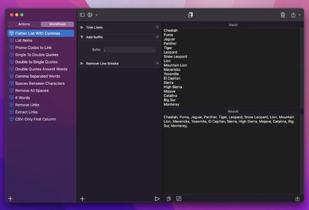The height and width of the screenshot is (210, 309).
Task: Expand the Trim Lines step
Action: (82, 27)
